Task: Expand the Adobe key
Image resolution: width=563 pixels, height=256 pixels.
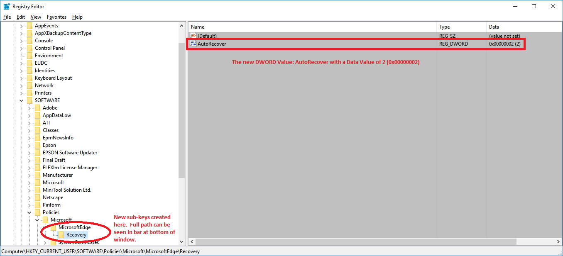Action: tap(29, 108)
